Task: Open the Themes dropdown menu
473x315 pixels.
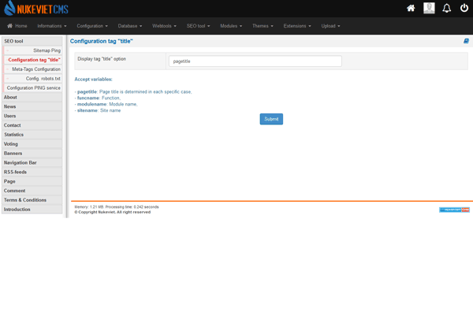Action: click(263, 26)
